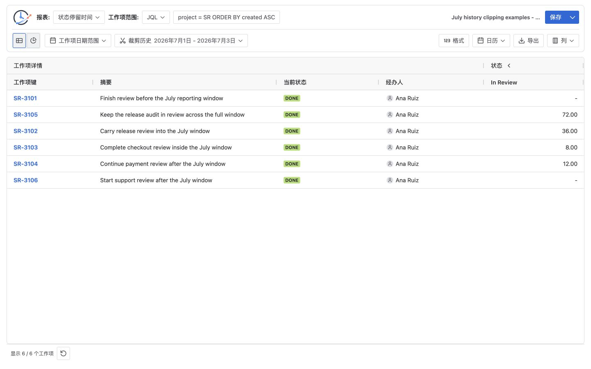This screenshot has width=591, height=369.
Task: Refresh the work item list
Action: 64,353
